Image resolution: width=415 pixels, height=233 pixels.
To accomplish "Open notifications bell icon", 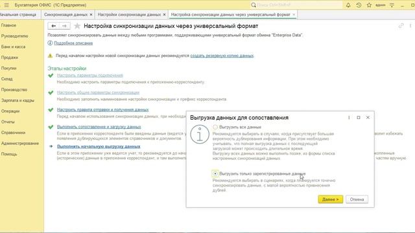I will click(348, 5).
